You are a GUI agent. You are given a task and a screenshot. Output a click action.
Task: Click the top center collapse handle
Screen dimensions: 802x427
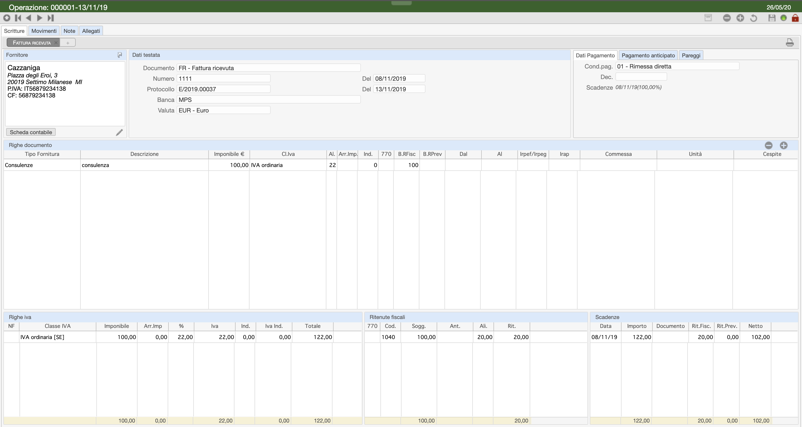tap(401, 3)
